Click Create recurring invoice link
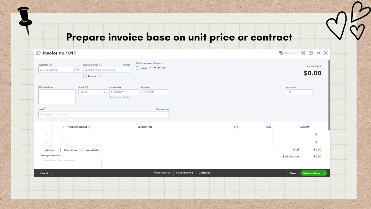 tap(120, 97)
